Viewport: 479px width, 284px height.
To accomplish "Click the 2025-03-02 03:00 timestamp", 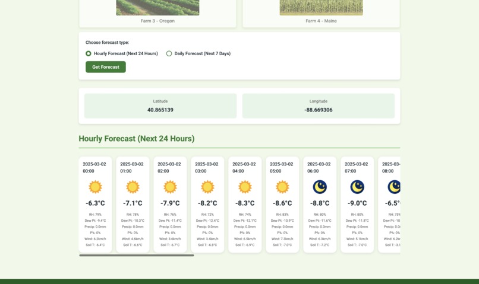I will pyautogui.click(x=207, y=167).
